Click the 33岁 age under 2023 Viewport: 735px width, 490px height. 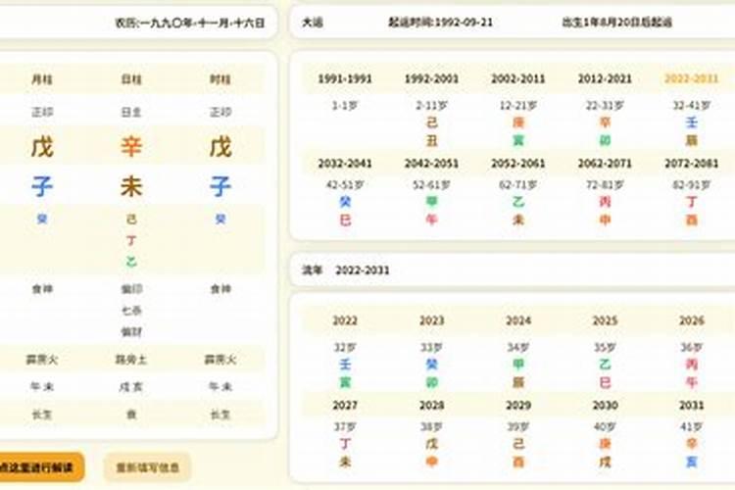pos(431,348)
